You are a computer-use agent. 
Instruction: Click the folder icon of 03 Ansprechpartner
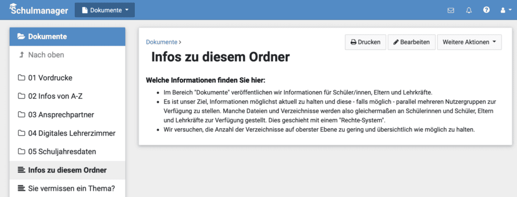tap(21, 115)
